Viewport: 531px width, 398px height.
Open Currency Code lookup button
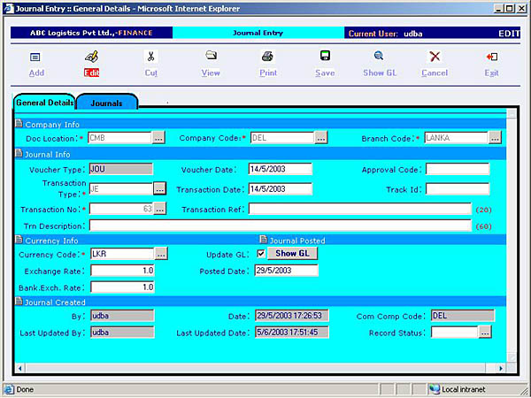(160, 254)
